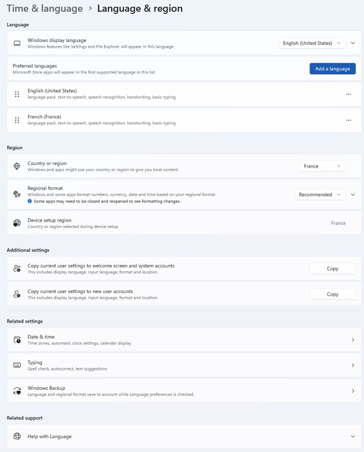The height and width of the screenshot is (452, 364).
Task: Open the Windows Backup related setting
Action: click(x=184, y=391)
